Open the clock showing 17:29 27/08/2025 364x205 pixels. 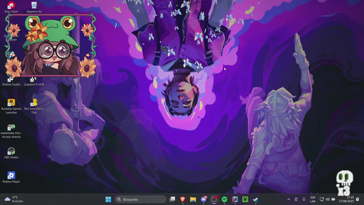(x=346, y=199)
